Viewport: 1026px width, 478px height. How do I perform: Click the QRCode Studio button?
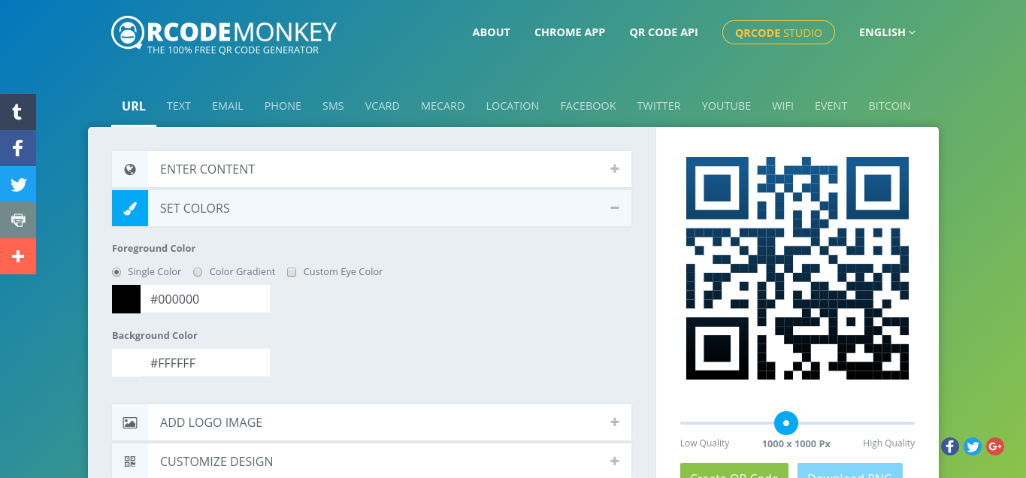coord(779,32)
